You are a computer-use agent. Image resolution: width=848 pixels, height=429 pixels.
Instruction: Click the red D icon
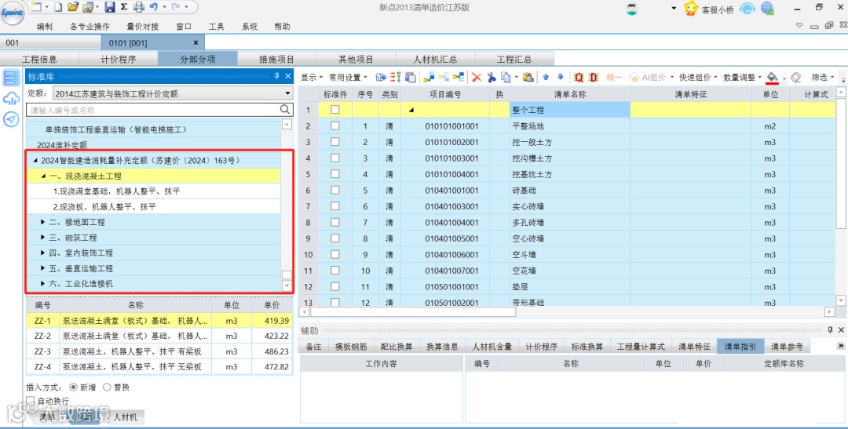[x=594, y=78]
